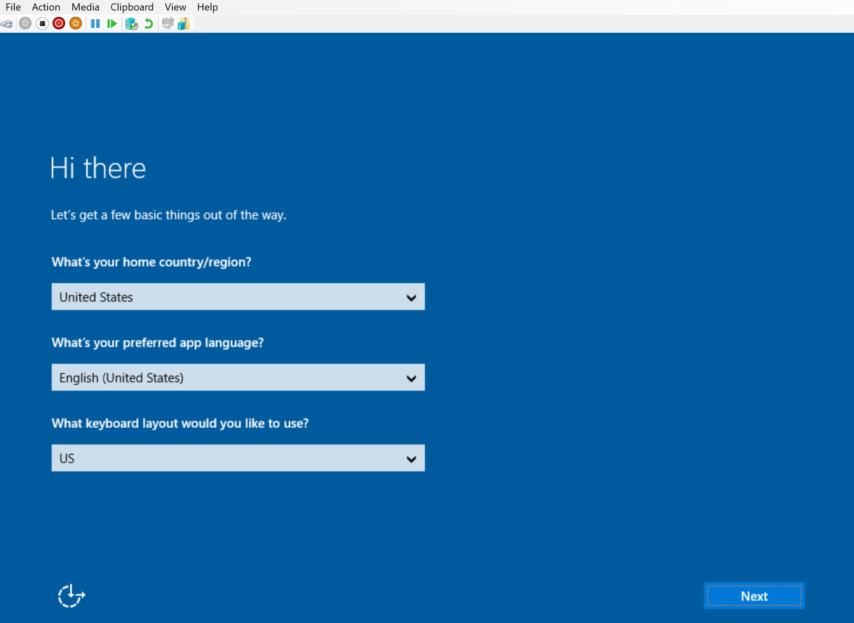
Task: Open the Action menu
Action: 46,7
